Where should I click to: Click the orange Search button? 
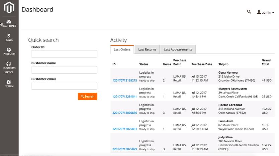88,96
